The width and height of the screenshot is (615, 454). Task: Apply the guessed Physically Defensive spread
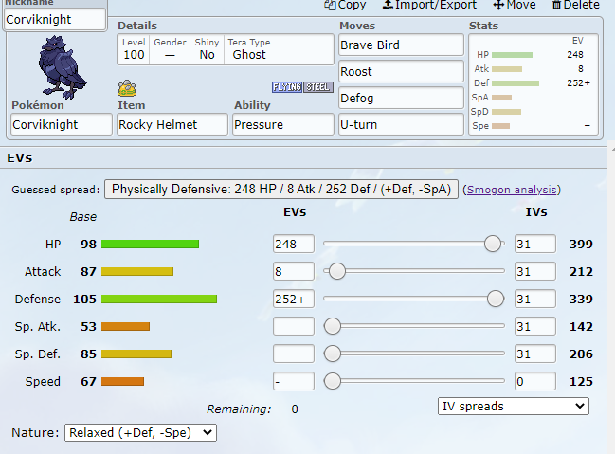[x=281, y=190]
